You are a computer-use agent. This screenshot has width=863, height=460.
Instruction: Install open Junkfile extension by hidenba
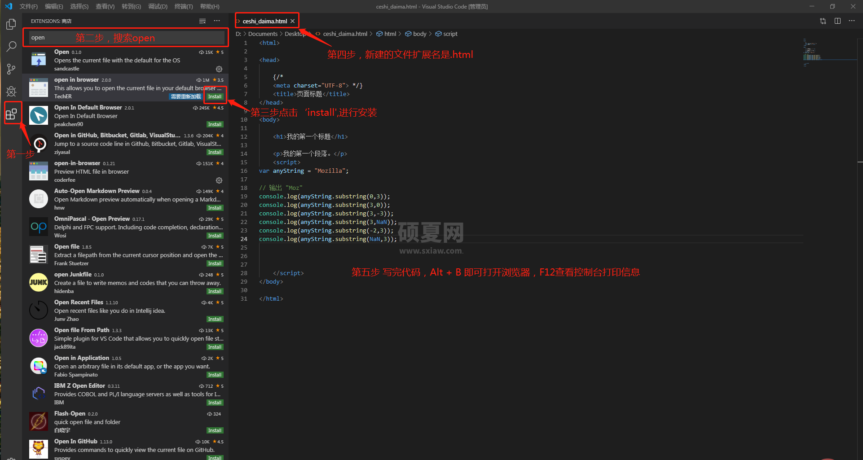(215, 291)
